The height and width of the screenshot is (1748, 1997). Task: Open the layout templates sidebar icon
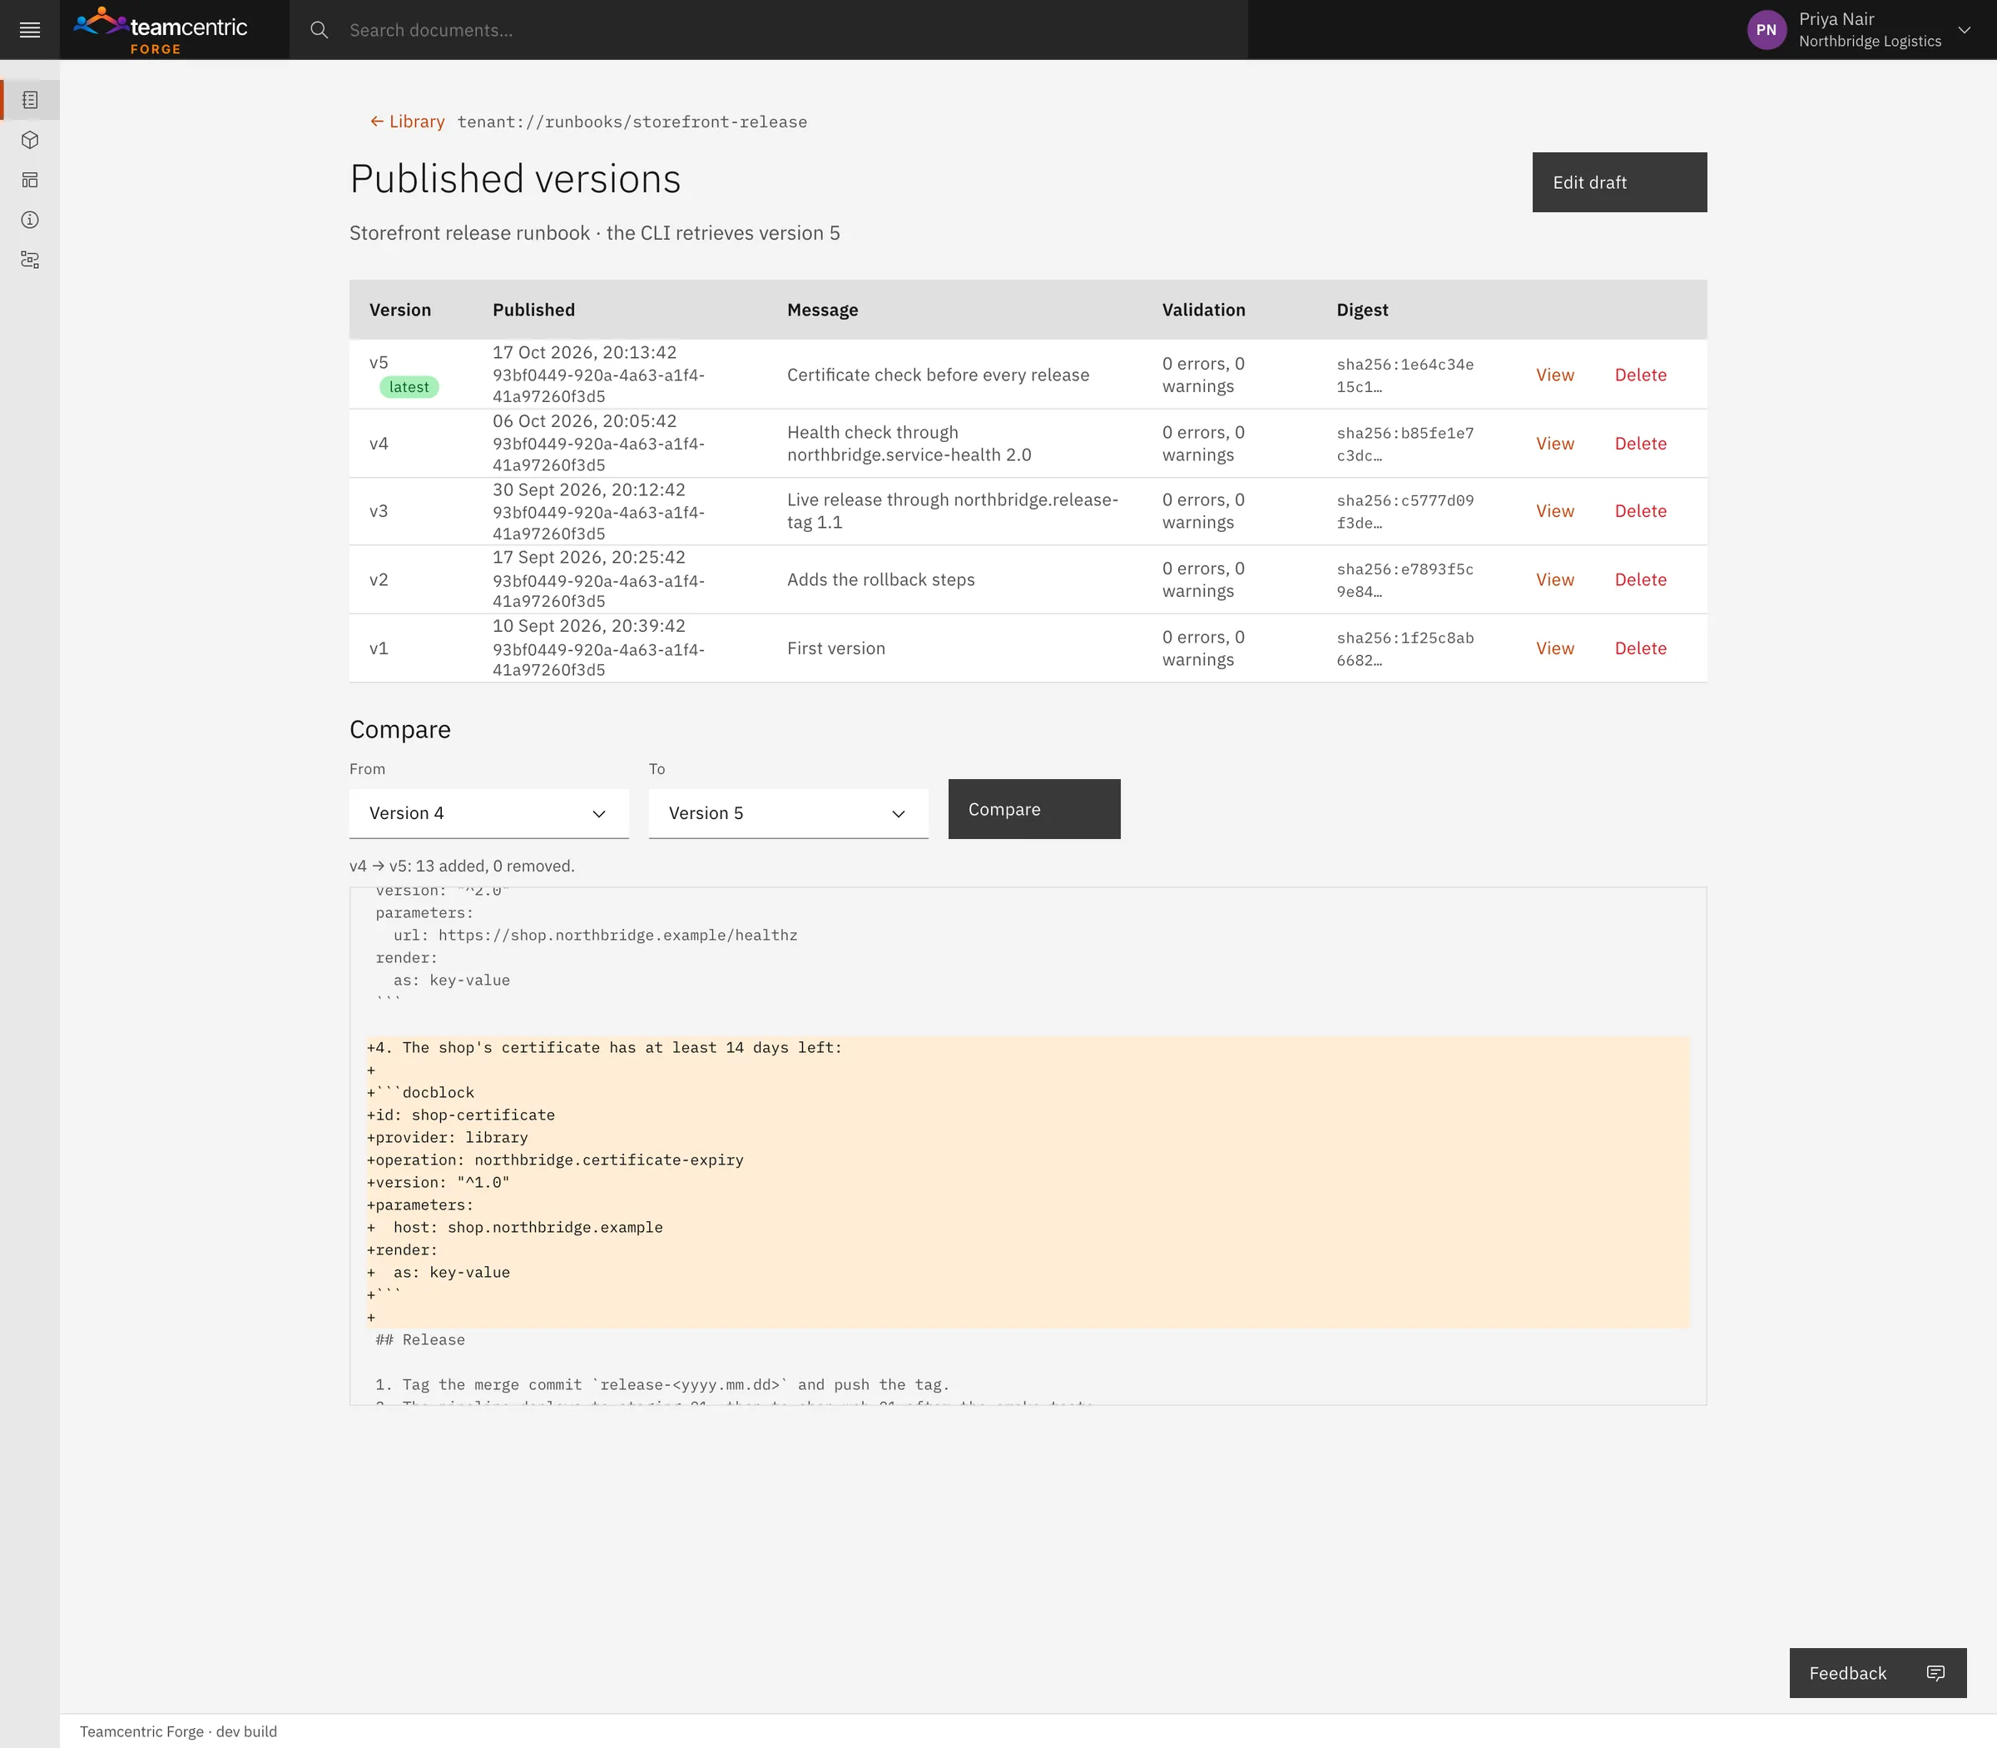[x=30, y=180]
